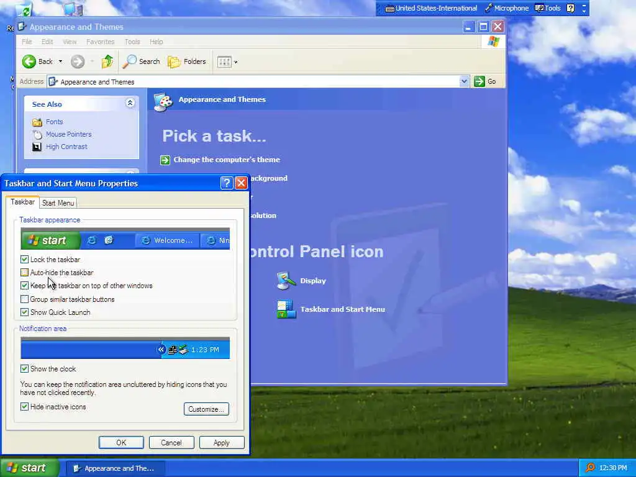The height and width of the screenshot is (477, 636).
Task: Open Taskbar and Start Menu icon
Action: (286, 309)
